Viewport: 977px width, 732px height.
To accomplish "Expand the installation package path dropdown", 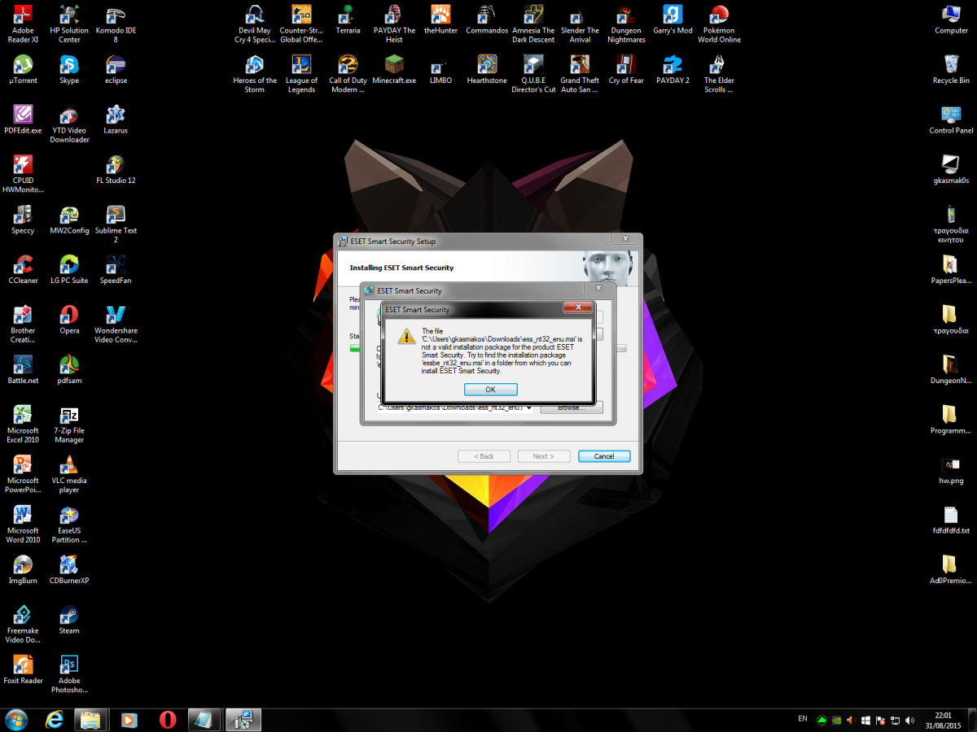I will [530, 407].
